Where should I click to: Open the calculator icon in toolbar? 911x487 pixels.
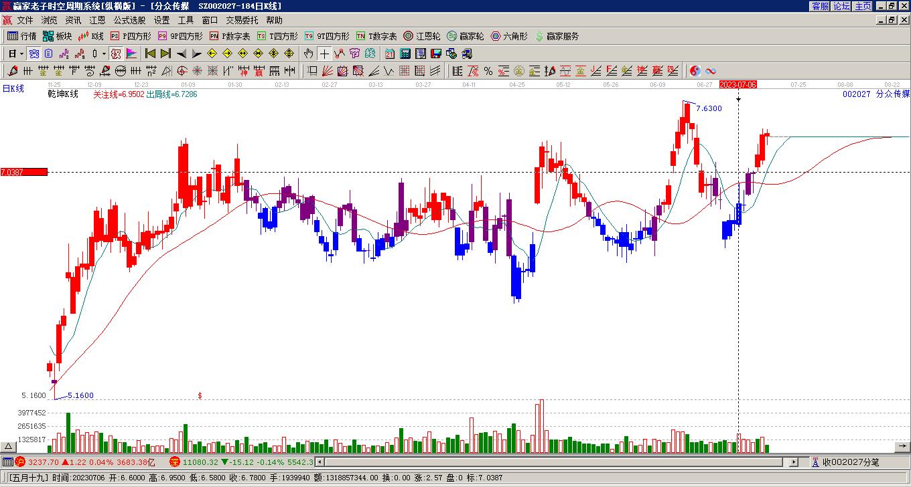405,54
